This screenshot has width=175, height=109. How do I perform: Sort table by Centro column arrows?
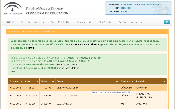[117, 81]
